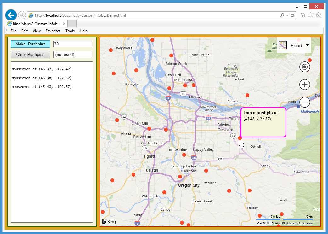The width and height of the screenshot is (328, 234).
Task: Click the search magnifier in the address bar
Action: (x=283, y=15)
